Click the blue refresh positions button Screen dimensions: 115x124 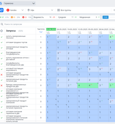pos(2,10)
